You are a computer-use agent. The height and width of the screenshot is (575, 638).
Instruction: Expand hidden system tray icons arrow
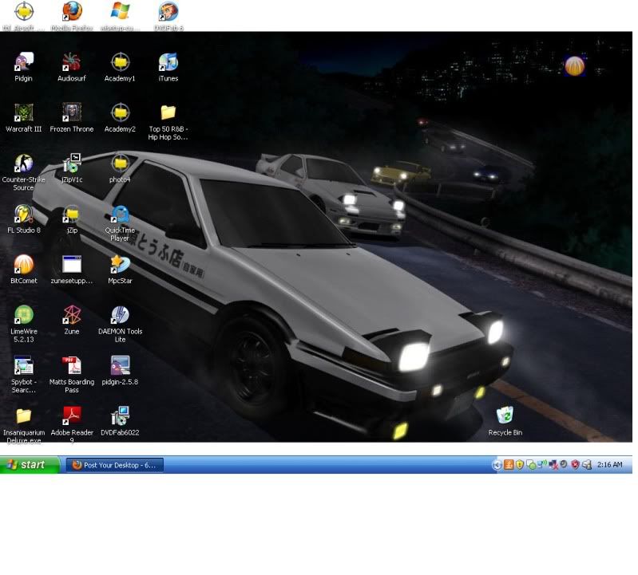497,465
